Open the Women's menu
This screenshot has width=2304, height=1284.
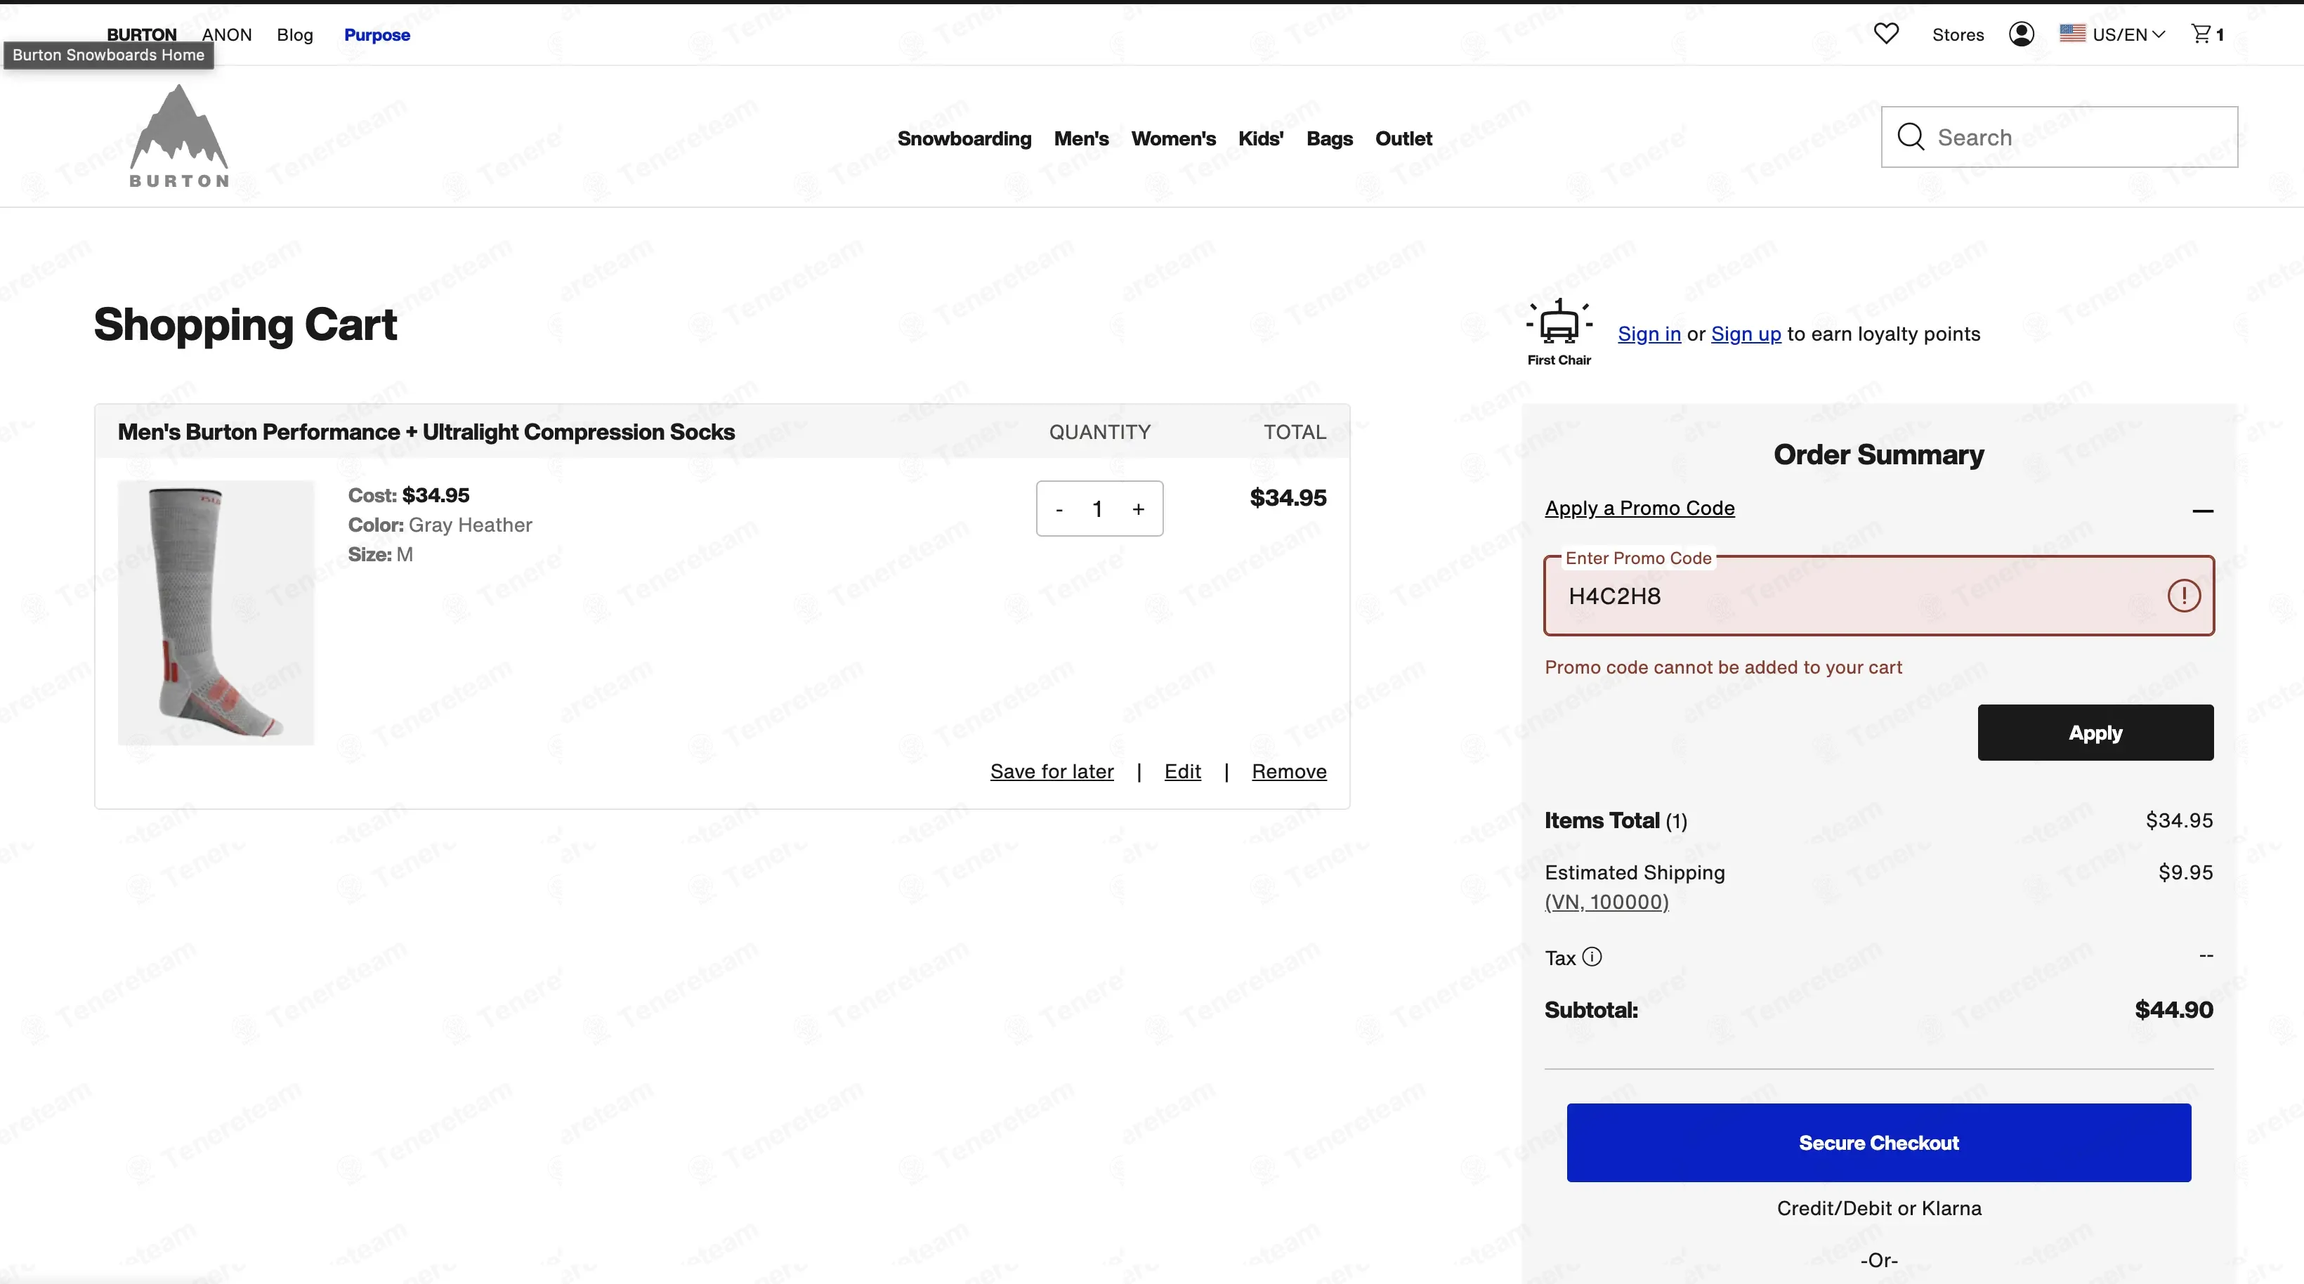tap(1174, 138)
